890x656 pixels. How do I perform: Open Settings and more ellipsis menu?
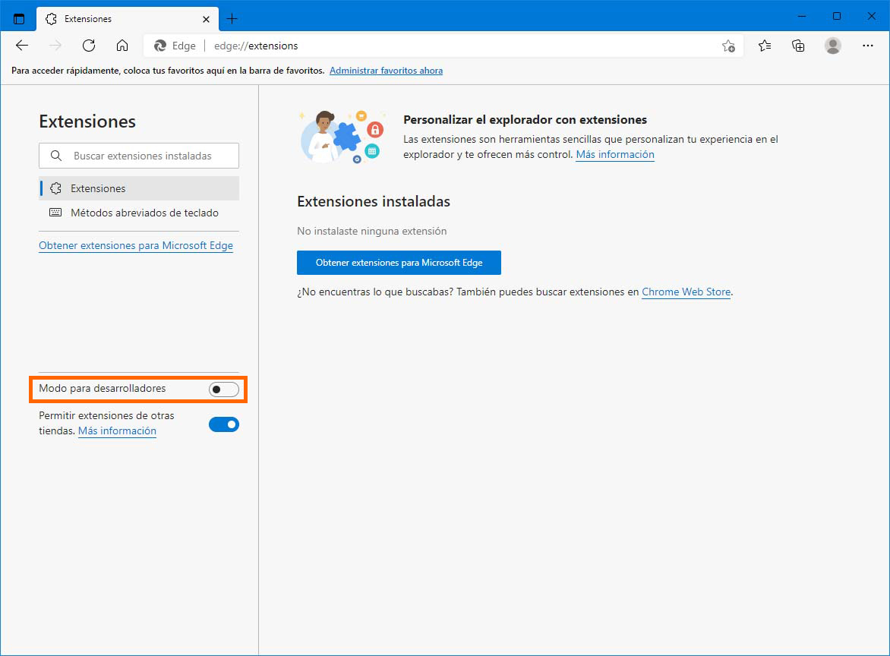point(868,46)
